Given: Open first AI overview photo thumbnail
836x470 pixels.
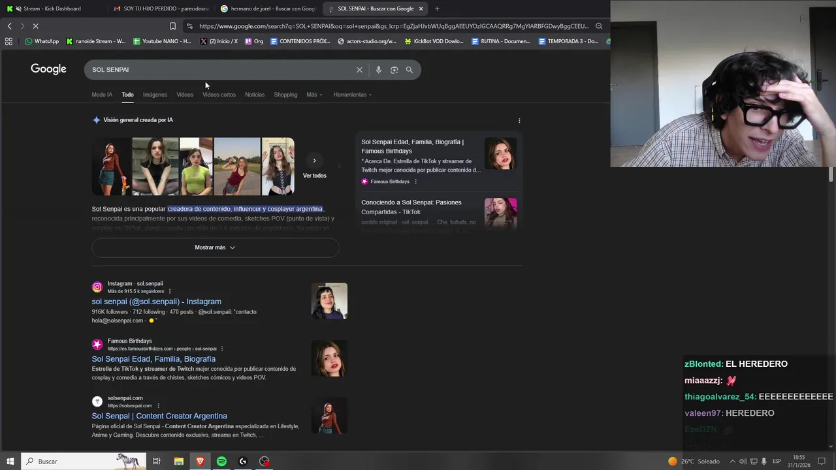Looking at the screenshot, I should coord(111,166).
